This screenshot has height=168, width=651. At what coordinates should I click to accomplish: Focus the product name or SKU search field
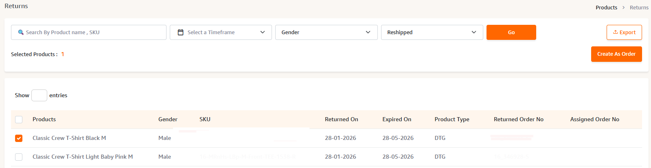click(x=94, y=33)
